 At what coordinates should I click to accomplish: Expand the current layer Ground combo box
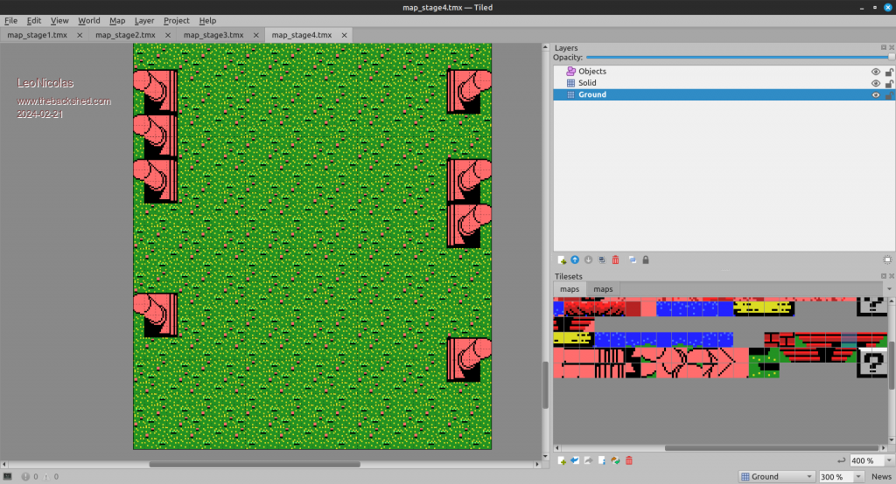point(775,477)
